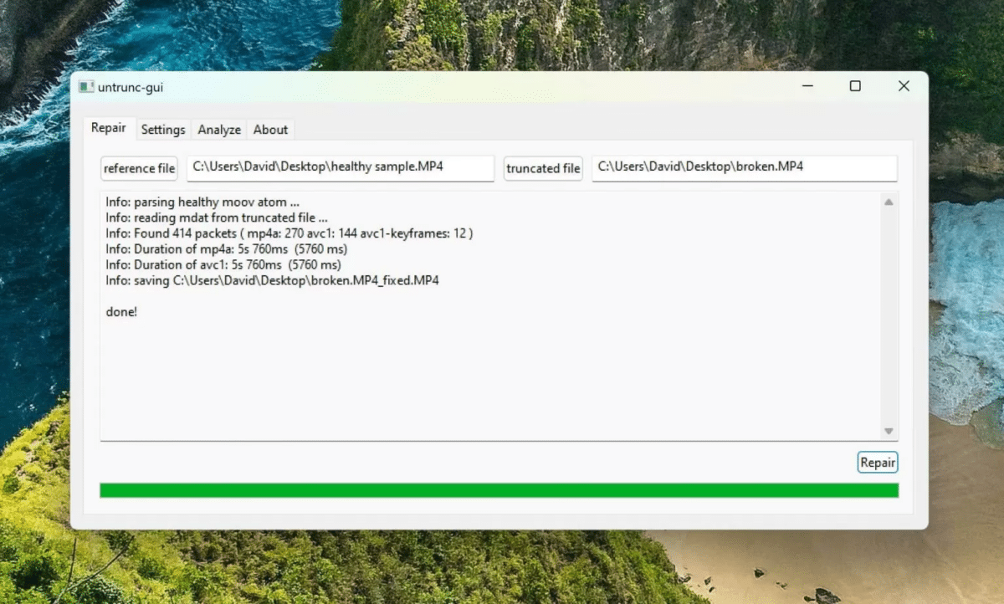This screenshot has height=604, width=1004.
Task: Open the Settings tab
Action: (163, 130)
